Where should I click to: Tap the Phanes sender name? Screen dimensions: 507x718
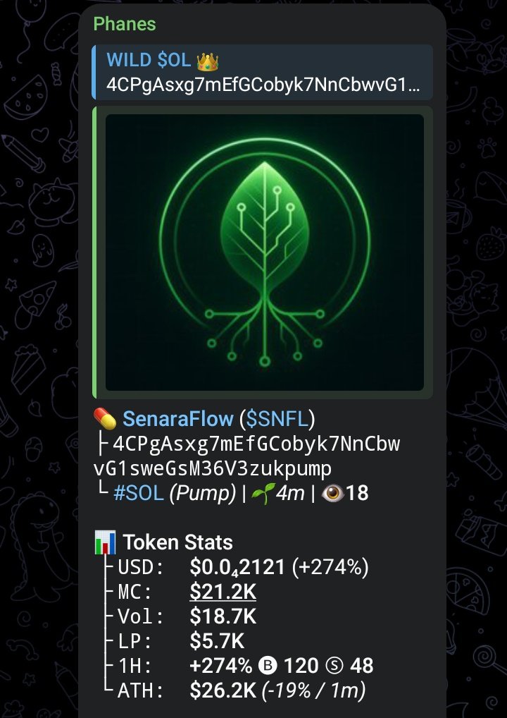125,24
